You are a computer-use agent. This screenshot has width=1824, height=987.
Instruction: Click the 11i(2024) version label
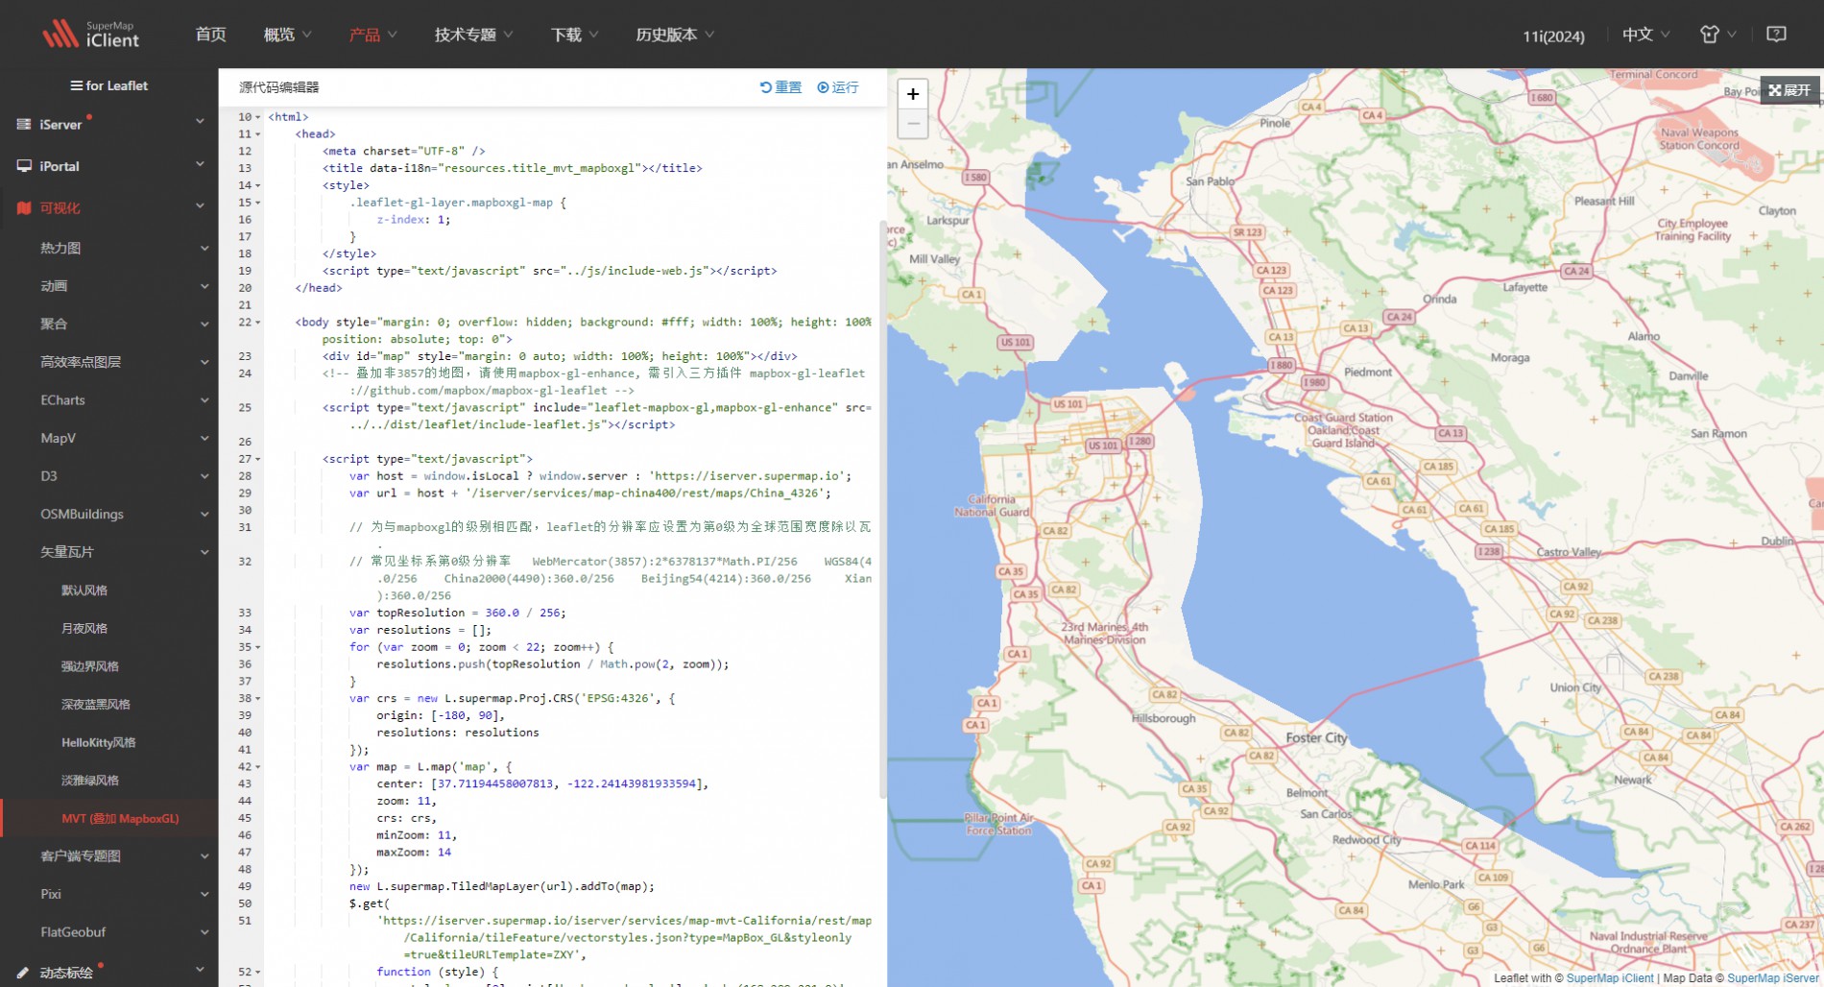(x=1553, y=36)
